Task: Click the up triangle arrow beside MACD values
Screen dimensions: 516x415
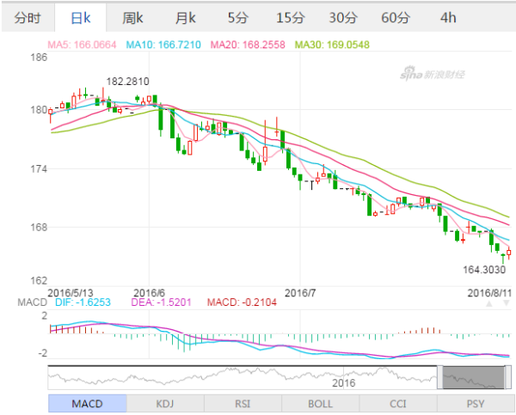Action: (489, 303)
